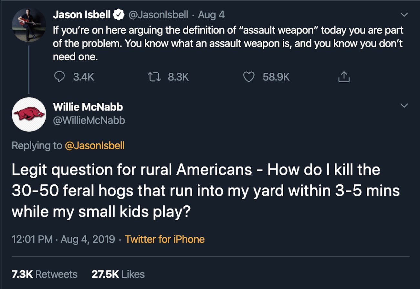
Task: View the 27.5K Likes list
Action: click(x=118, y=274)
